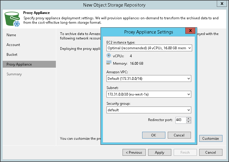The image size is (229, 162).
Task: Click the Apply button
Action: coord(160,153)
